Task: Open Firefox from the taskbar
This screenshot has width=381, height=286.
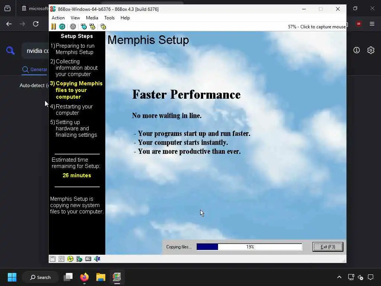Action: tap(84, 277)
